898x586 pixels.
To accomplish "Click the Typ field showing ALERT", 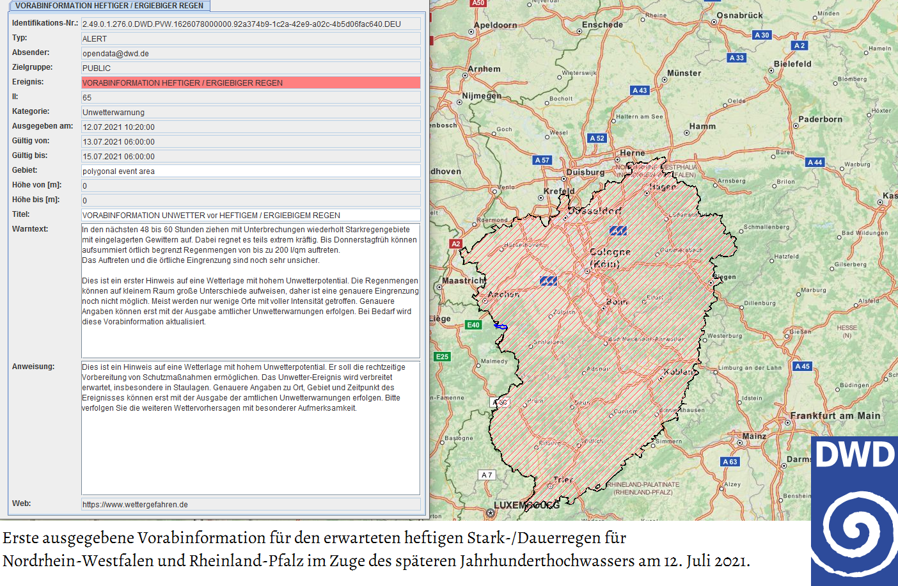I will [251, 38].
